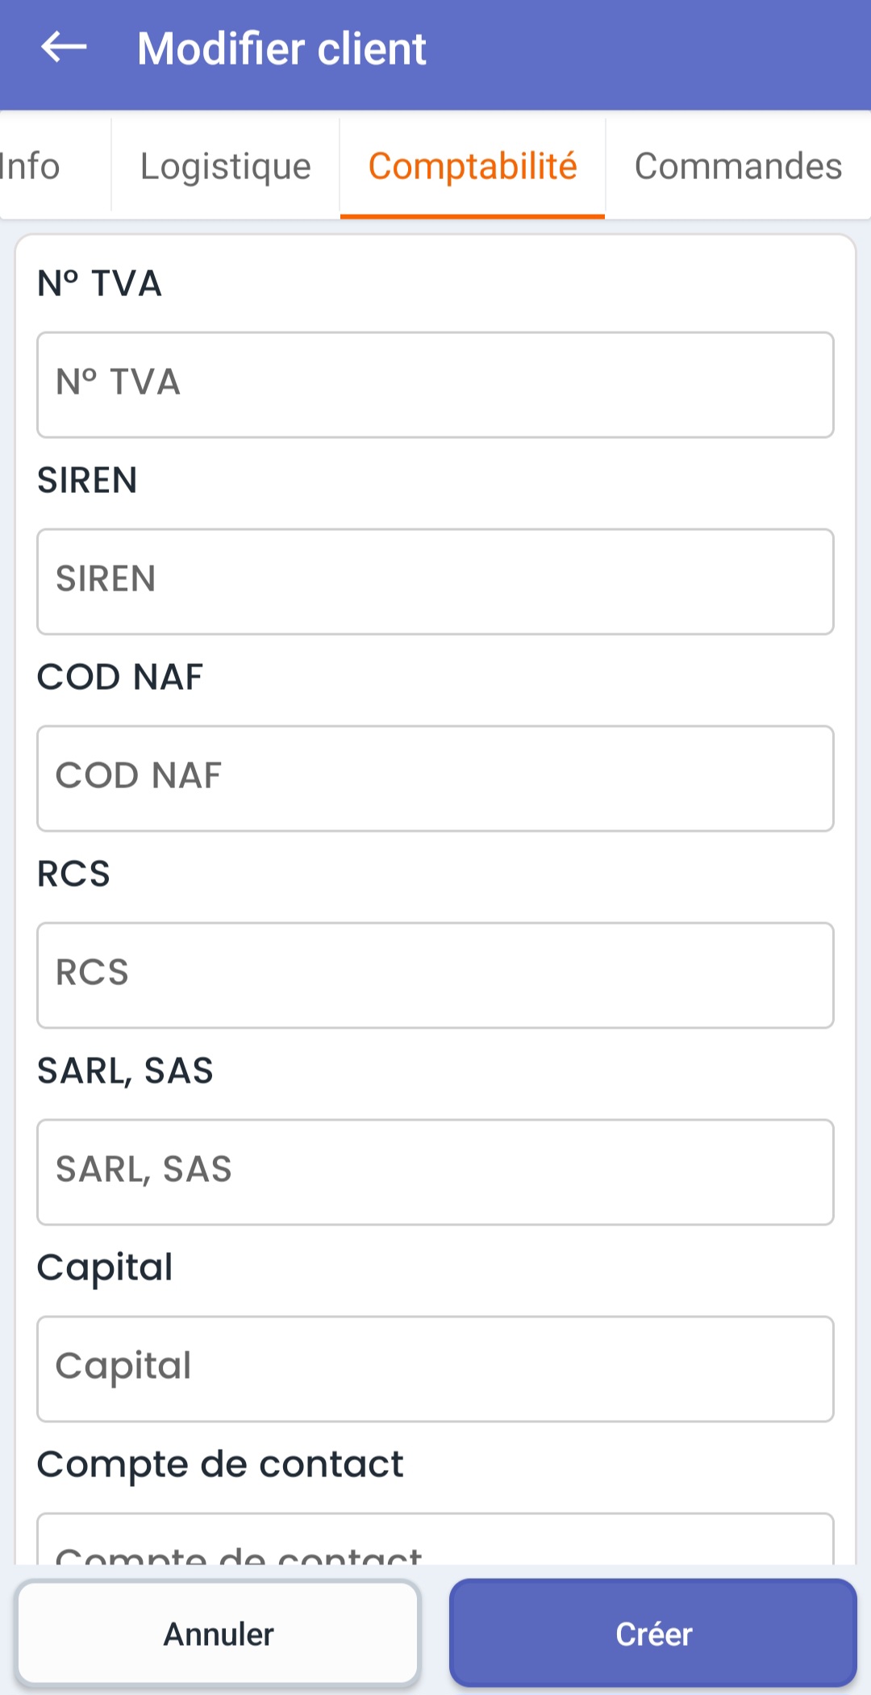The height and width of the screenshot is (1695, 871).
Task: Go to the Commandes tab
Action: pyautogui.click(x=738, y=166)
